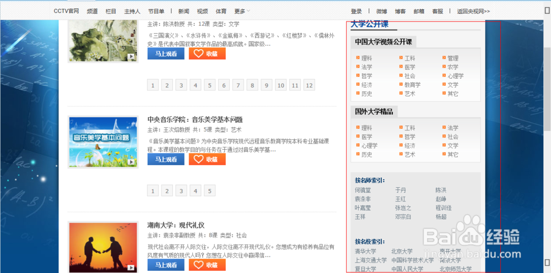The image size is (551, 273).
Task: Click 哲学 under 国外大学精品
Action: click(410, 136)
